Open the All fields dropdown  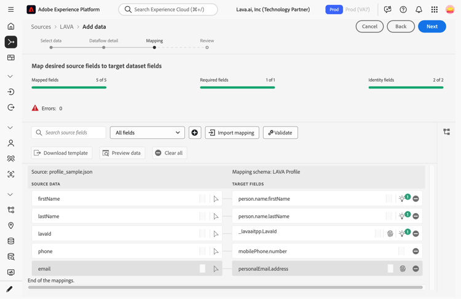coord(148,133)
